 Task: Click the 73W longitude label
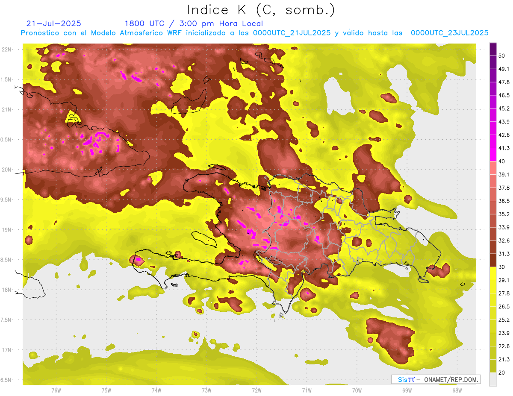[x=206, y=390]
